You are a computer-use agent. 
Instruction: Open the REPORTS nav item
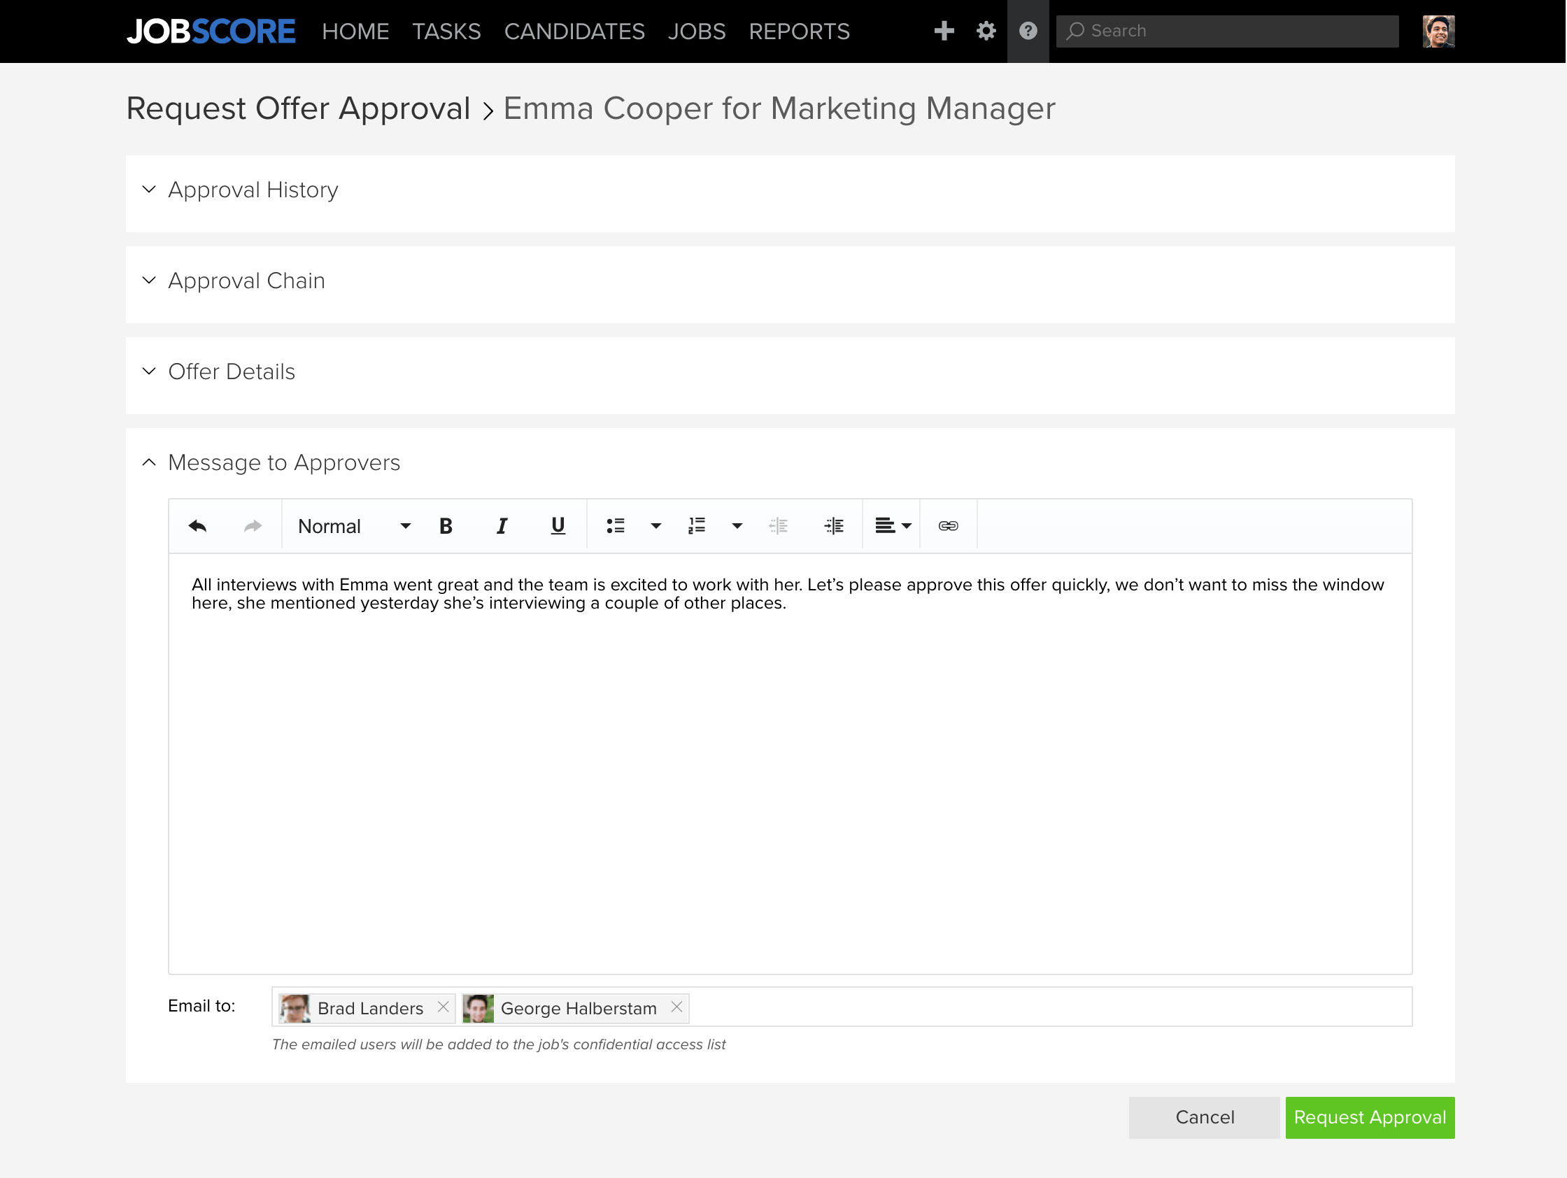point(799,31)
